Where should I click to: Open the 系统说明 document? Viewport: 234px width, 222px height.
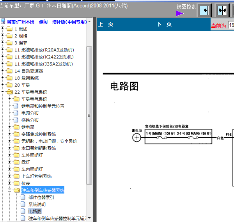point(37,204)
